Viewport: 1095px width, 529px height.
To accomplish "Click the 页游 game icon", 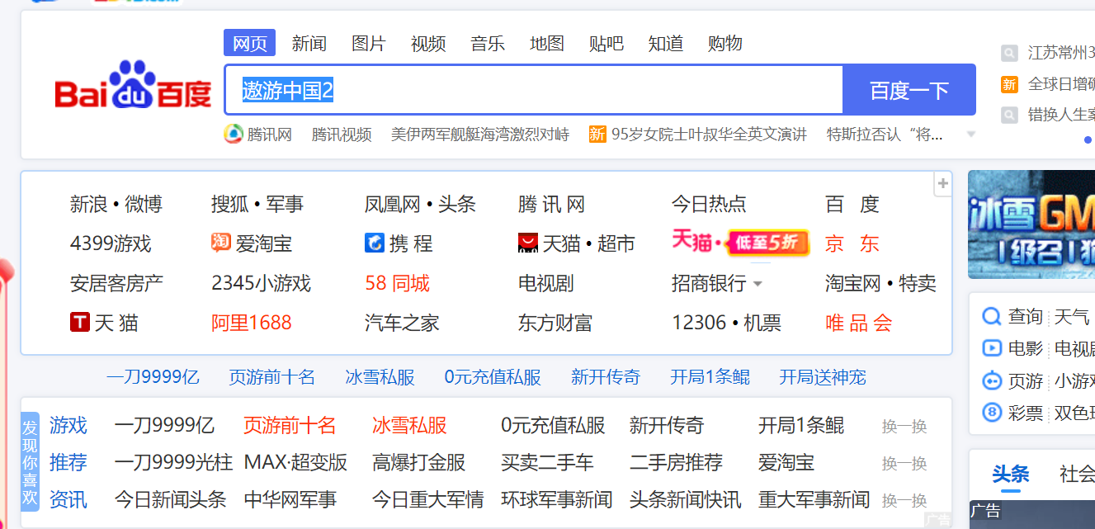I will click(991, 380).
